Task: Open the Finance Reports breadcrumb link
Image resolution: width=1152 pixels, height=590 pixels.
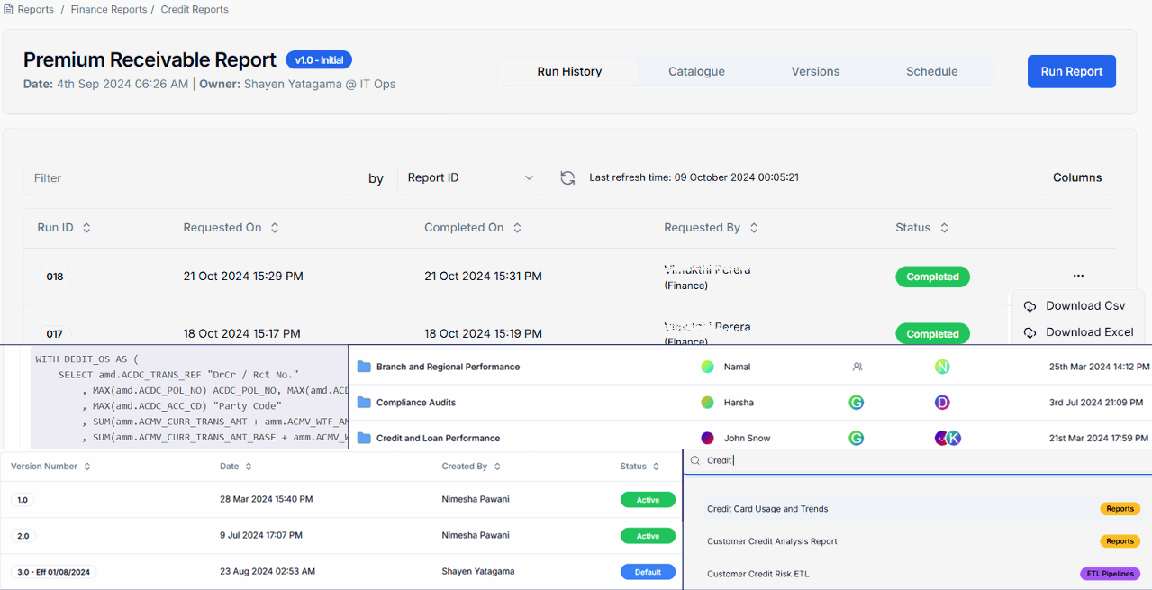Action: pos(108,9)
